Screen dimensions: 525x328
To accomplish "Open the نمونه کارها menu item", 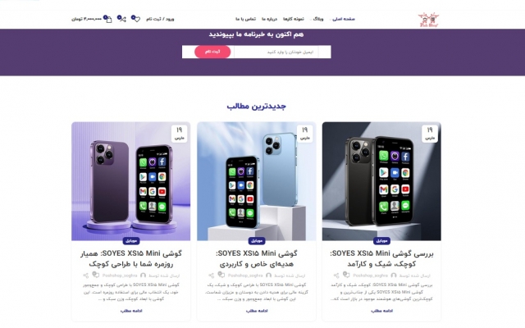I will point(294,19).
